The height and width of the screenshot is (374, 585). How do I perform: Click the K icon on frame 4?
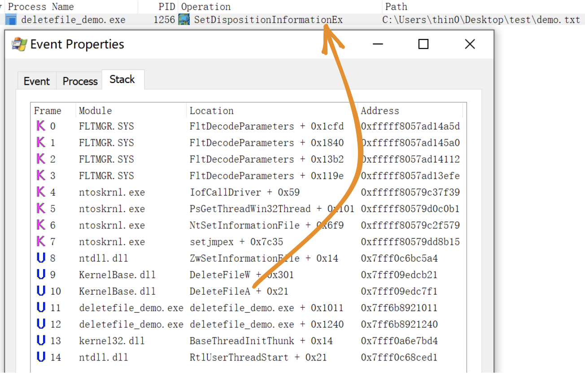tap(41, 192)
